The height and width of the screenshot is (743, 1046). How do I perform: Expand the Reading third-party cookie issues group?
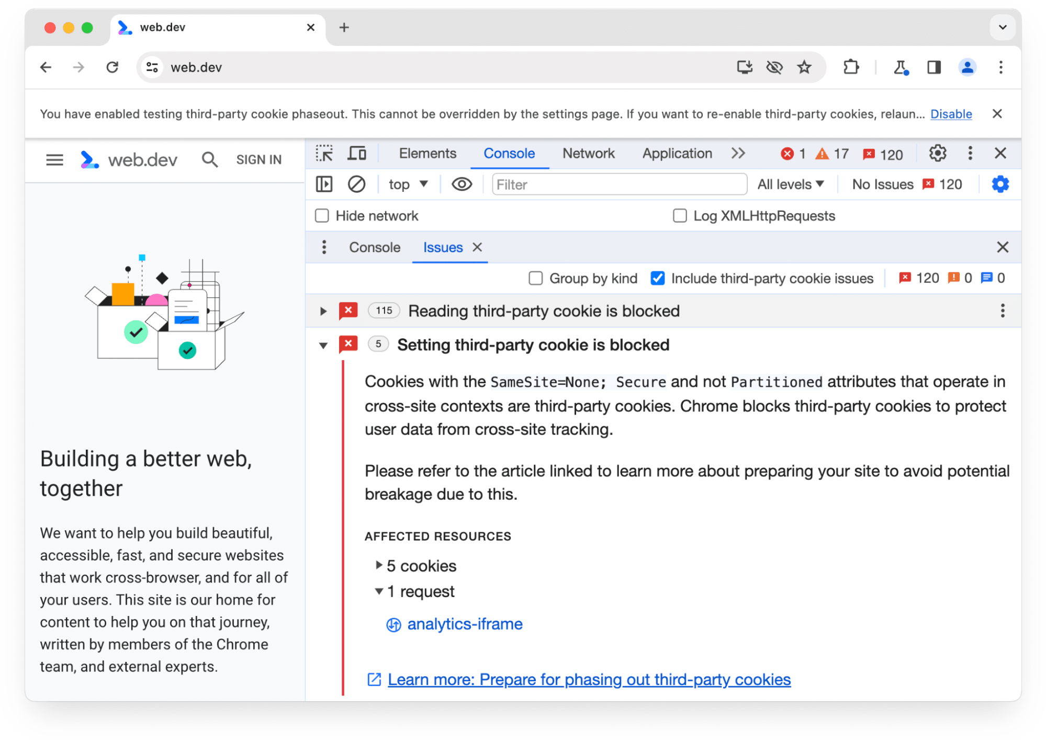(x=322, y=311)
